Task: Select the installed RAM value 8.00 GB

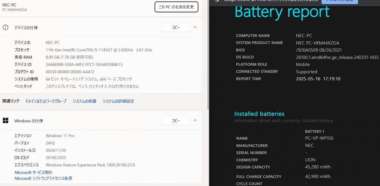Action: click(x=69, y=57)
